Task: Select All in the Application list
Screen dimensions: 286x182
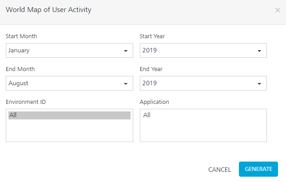Action: pyautogui.click(x=147, y=115)
